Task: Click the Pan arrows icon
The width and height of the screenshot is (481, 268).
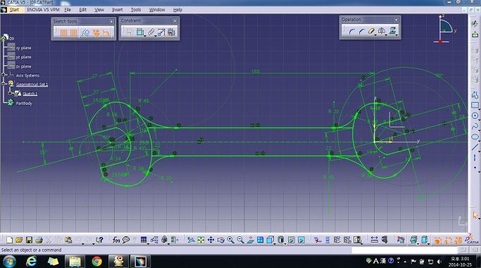Action: point(211,240)
